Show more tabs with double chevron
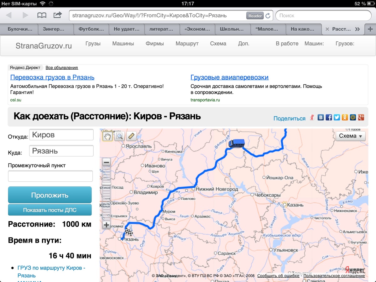Image resolution: width=376 pixels, height=282 pixels. 358,29
